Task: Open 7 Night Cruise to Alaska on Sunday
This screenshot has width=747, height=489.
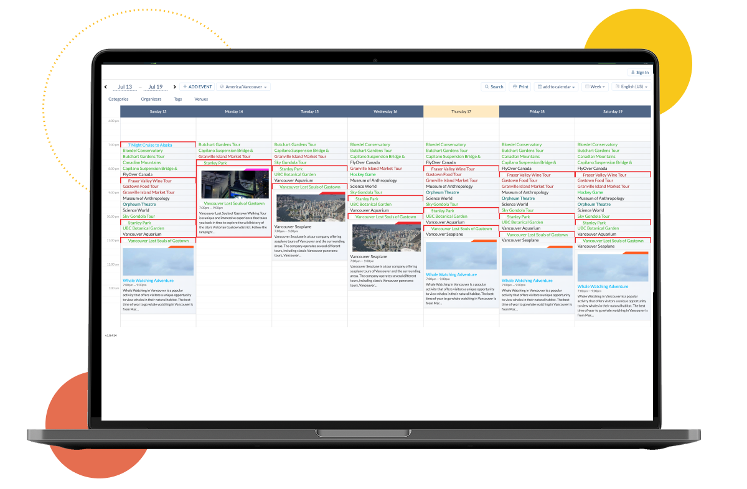Action: (x=150, y=145)
